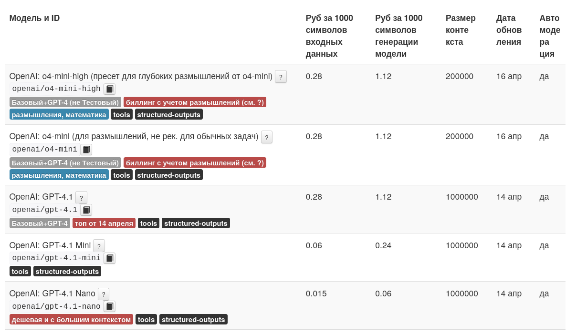The width and height of the screenshot is (576, 334).
Task: Click the tools tag in GPT-4.1 row
Action: [149, 223]
